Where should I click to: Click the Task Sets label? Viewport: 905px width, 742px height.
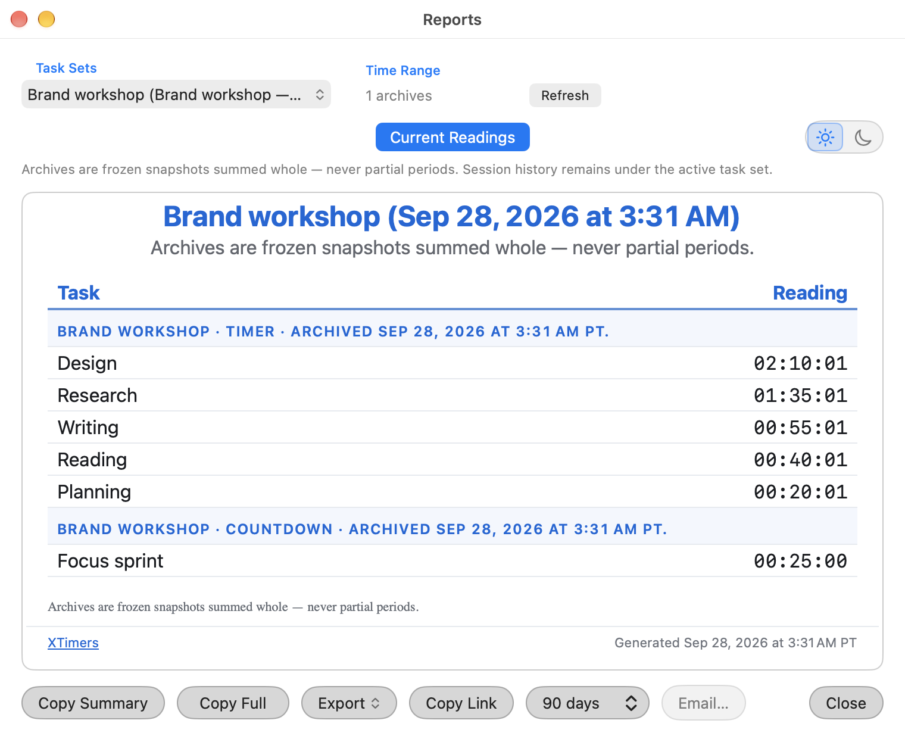[x=66, y=68]
